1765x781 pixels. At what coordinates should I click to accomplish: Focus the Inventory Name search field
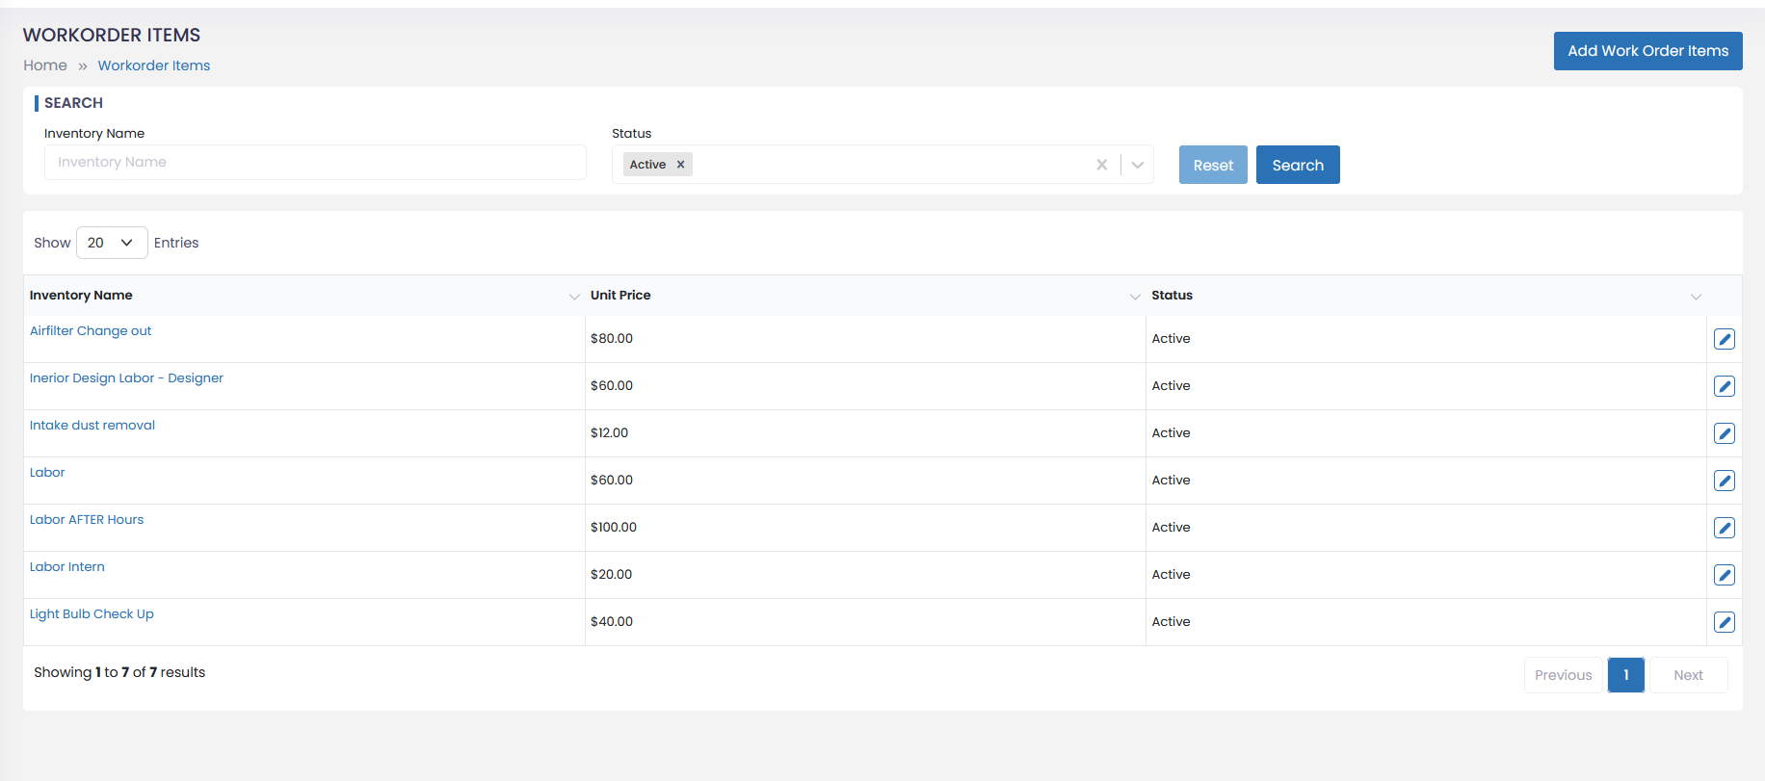315,163
